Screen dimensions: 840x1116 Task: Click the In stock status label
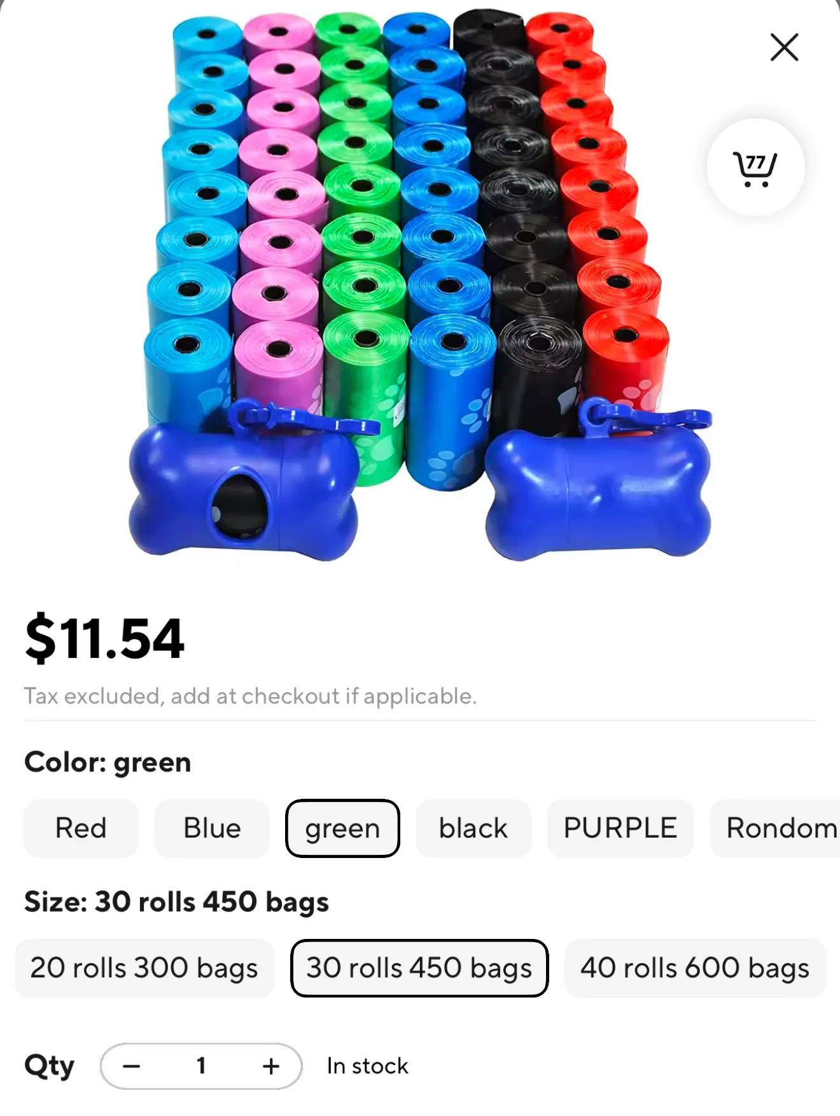(x=367, y=1066)
